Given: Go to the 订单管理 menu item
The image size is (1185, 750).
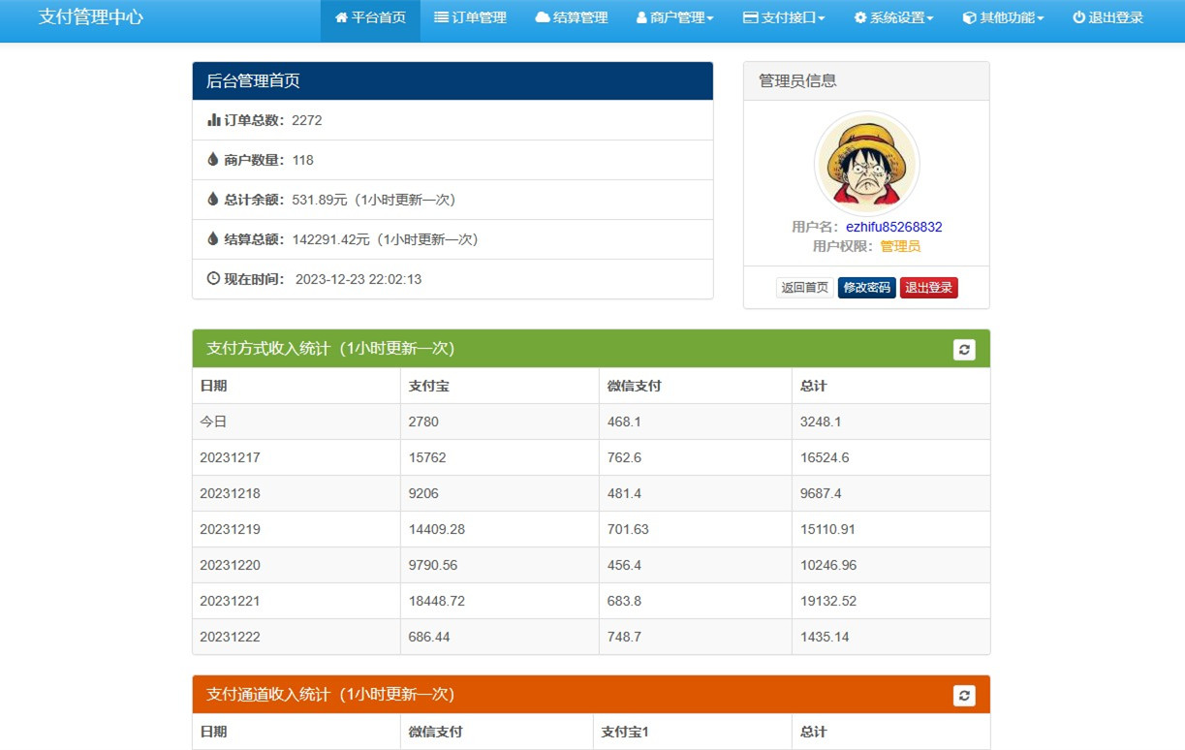Looking at the screenshot, I should click(x=479, y=17).
